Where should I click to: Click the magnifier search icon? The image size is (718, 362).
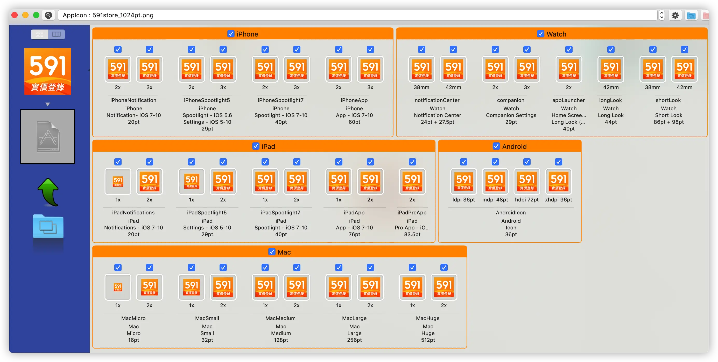point(48,15)
